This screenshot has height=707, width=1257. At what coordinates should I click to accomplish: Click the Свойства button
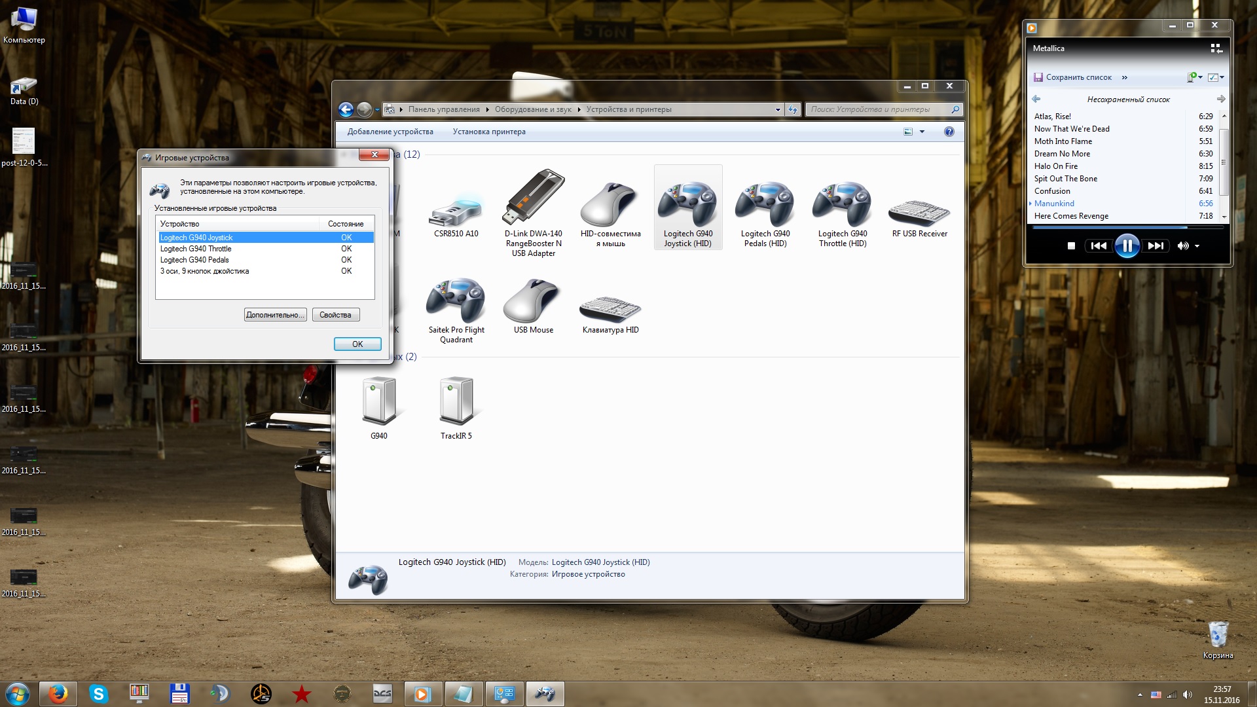pos(335,315)
